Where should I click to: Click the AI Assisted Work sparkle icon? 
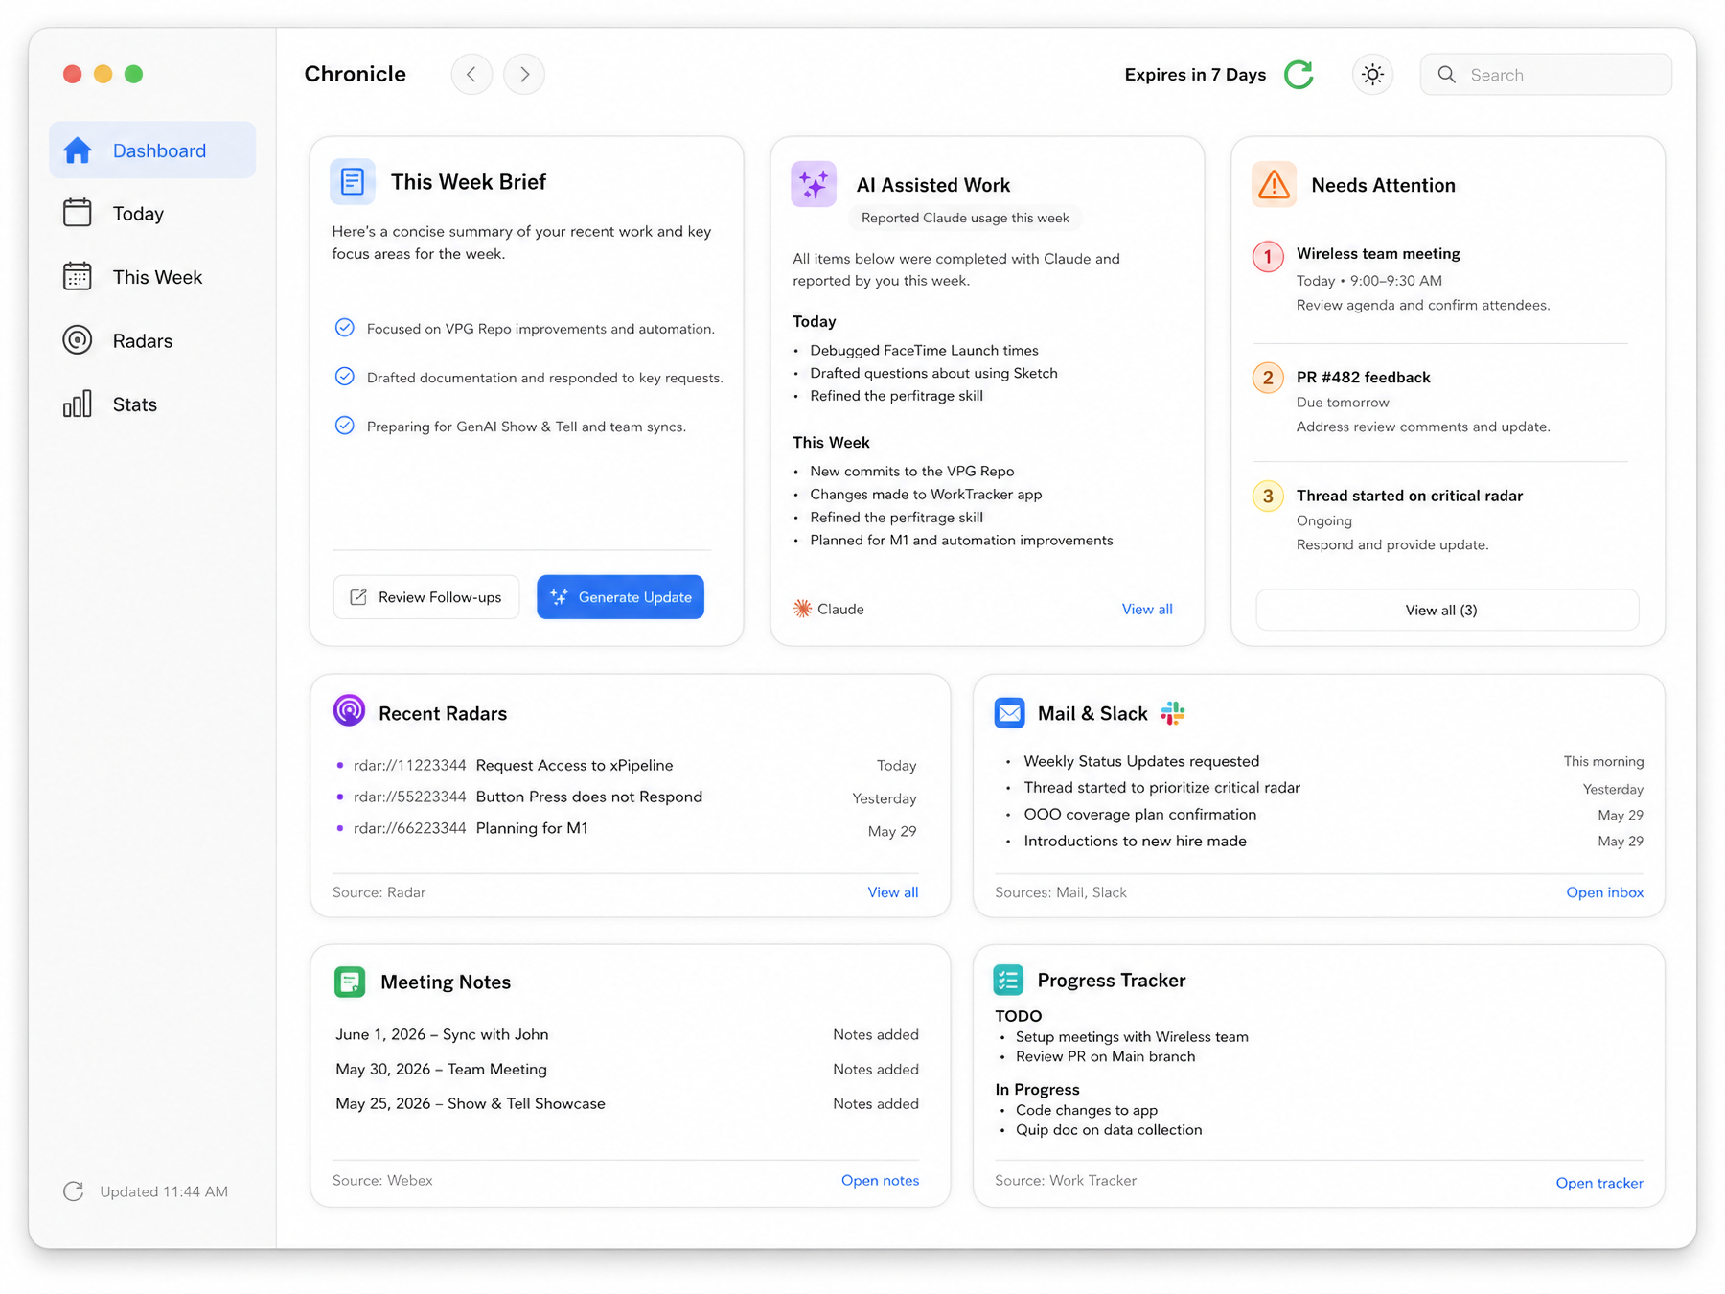pos(814,184)
